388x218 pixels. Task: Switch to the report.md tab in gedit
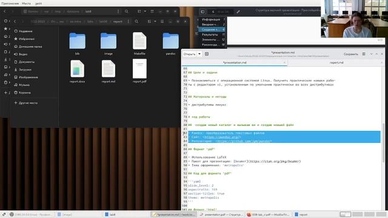click(x=336, y=63)
